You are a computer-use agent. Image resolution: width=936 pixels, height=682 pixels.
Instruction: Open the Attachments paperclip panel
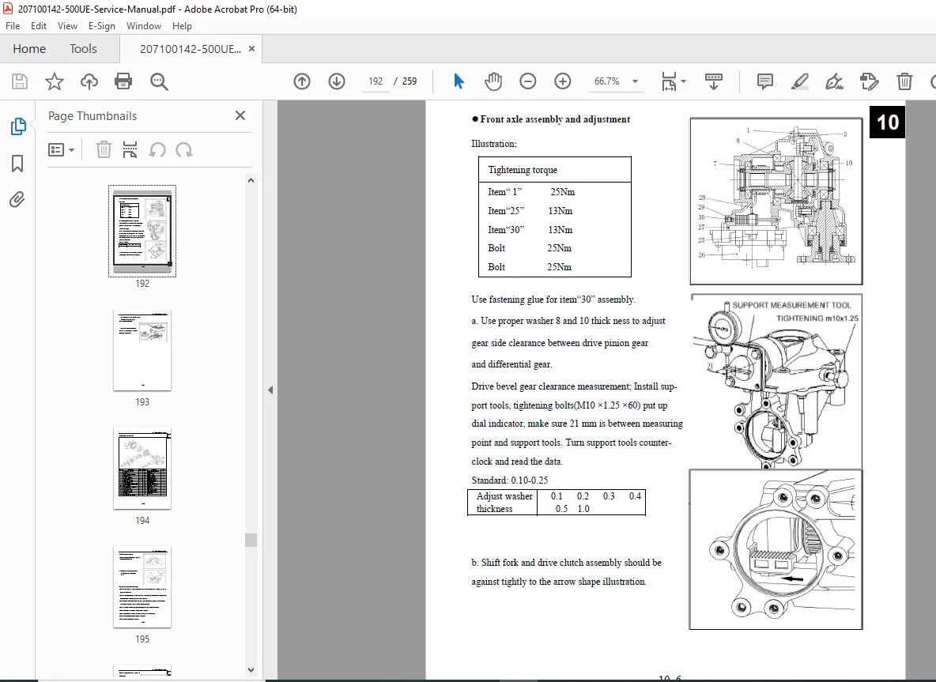click(17, 199)
